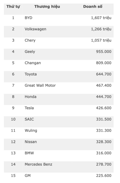Viewport: 120px width, 183px height.
Task: Click the GM sales value 225.600
Action: (104, 176)
